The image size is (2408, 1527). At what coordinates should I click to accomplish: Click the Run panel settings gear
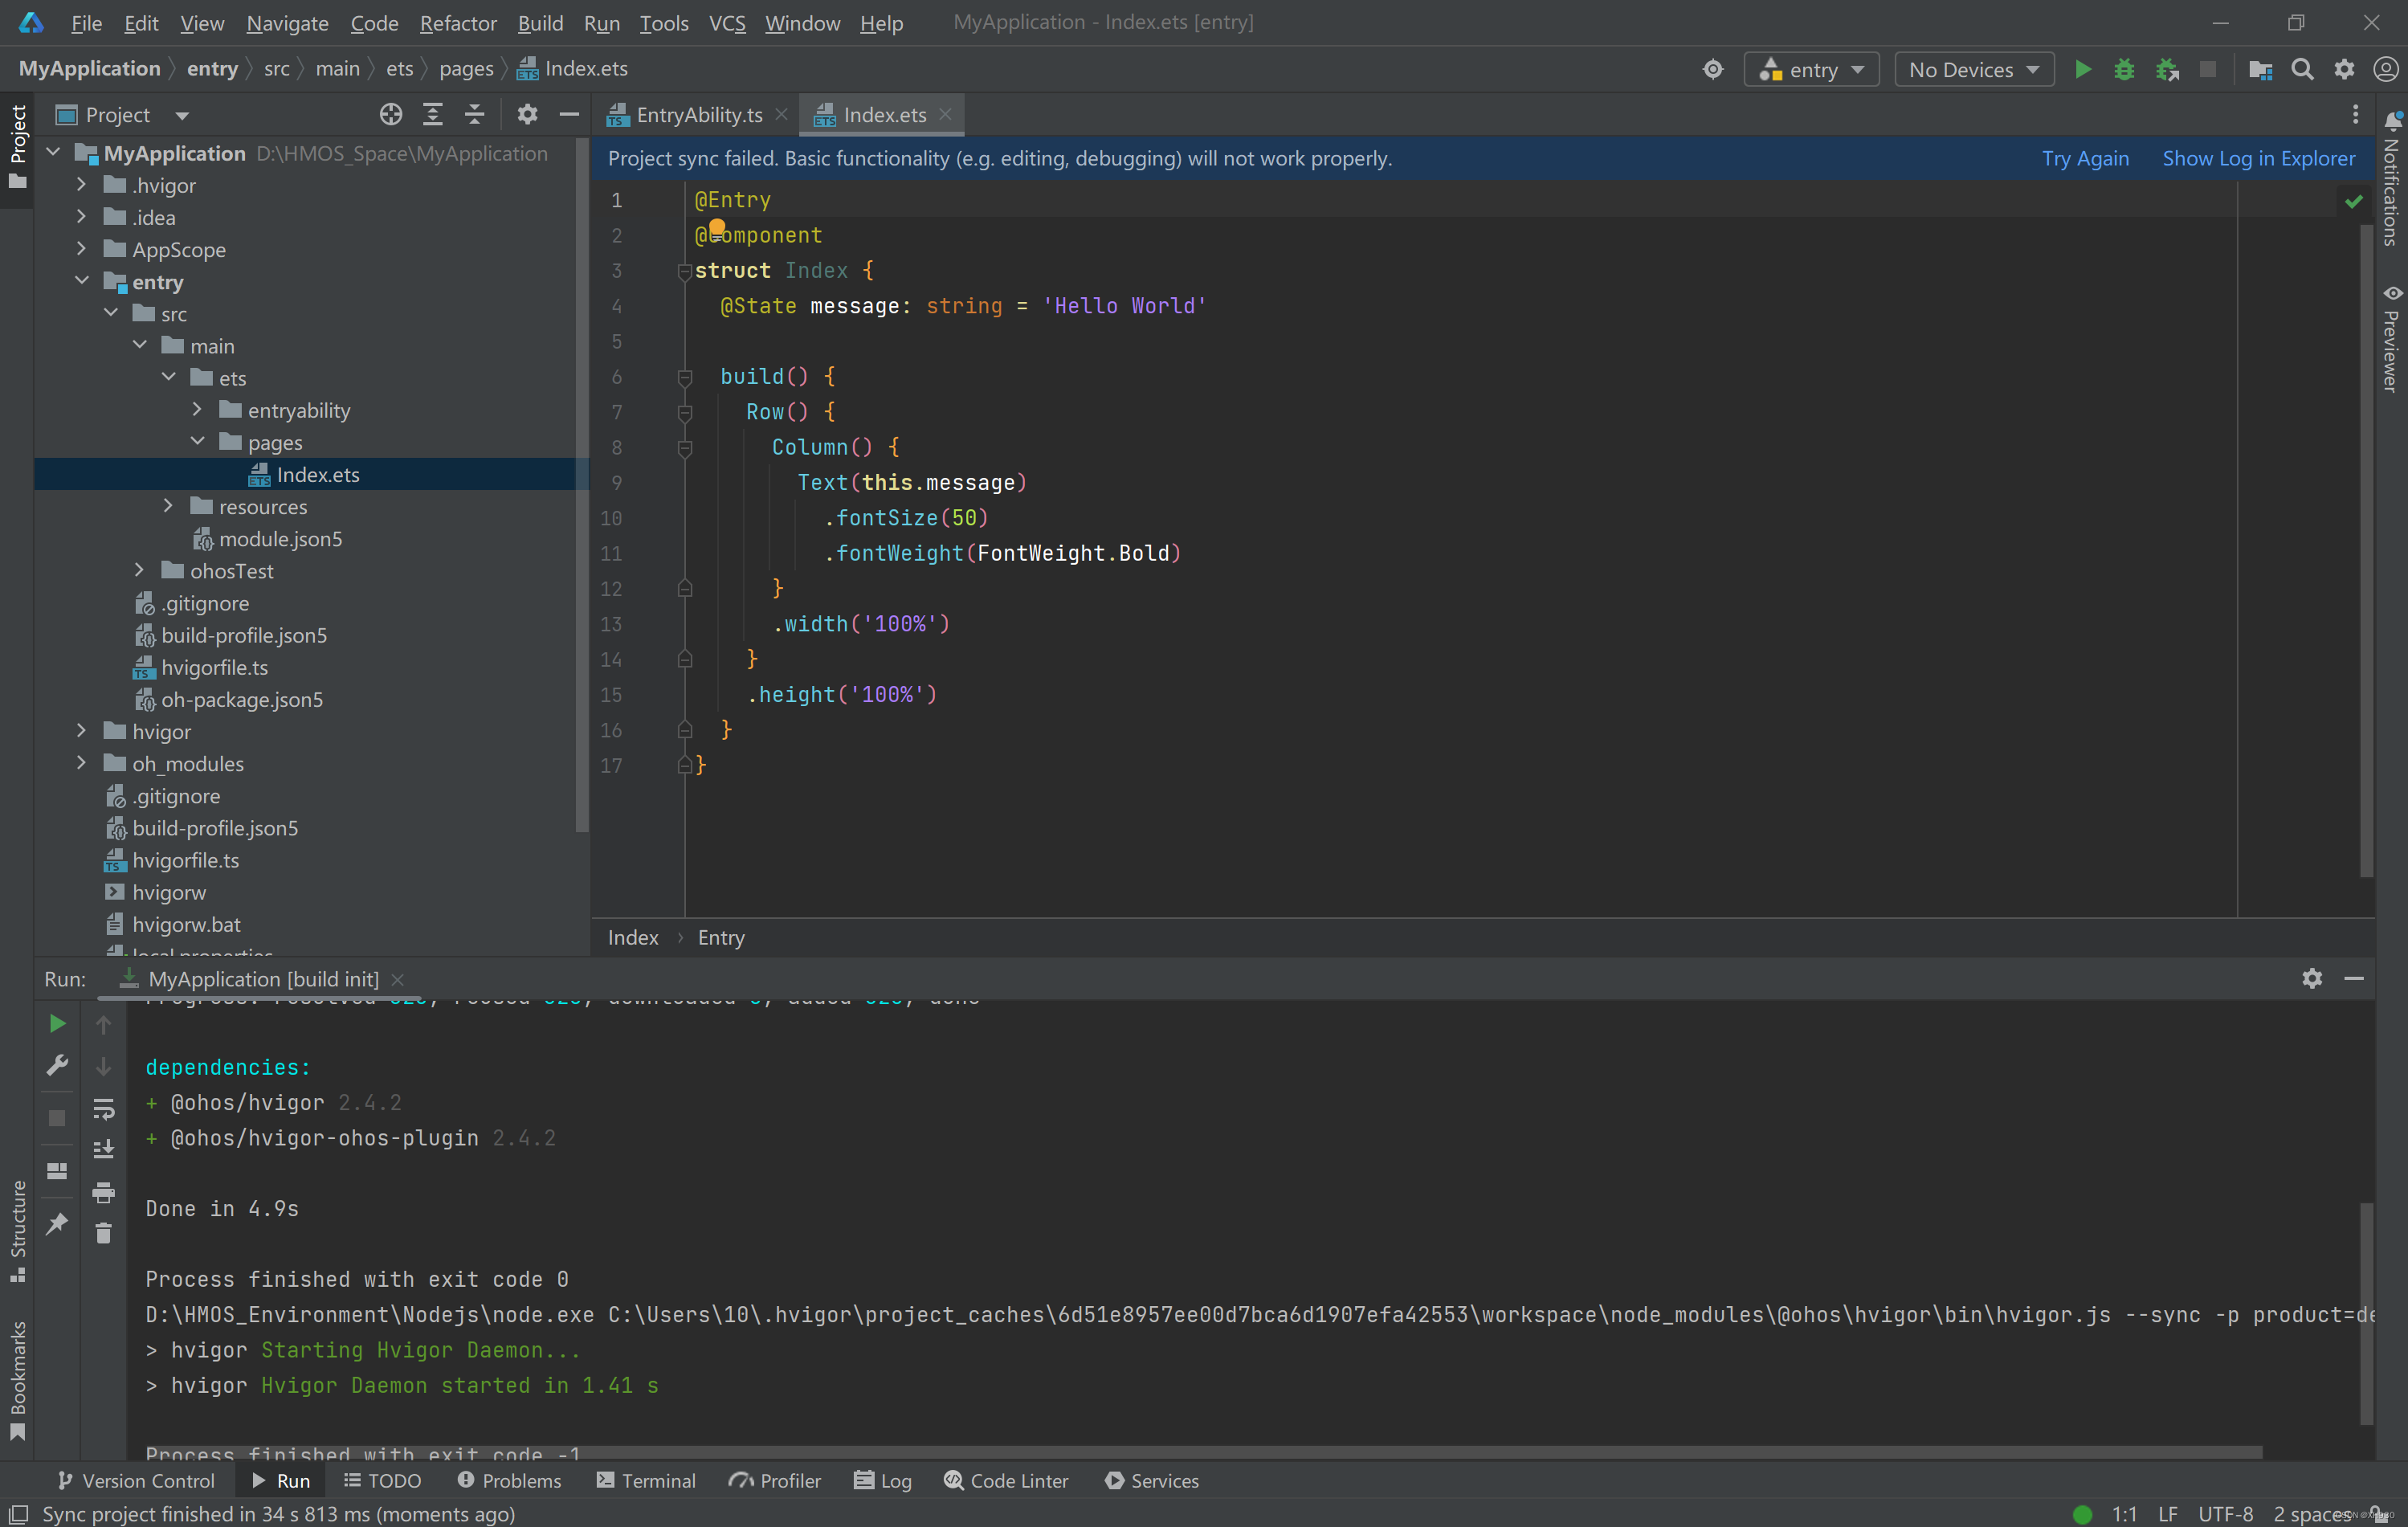point(2311,978)
